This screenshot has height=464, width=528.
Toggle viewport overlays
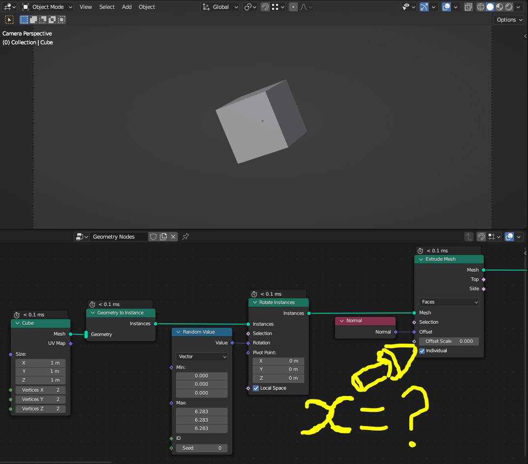tap(446, 7)
